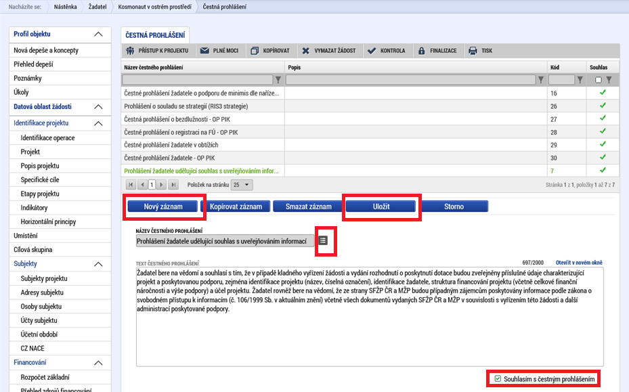629x392 pixels.
Task: Apply filter funnel on Popis column
Action: coord(541,80)
